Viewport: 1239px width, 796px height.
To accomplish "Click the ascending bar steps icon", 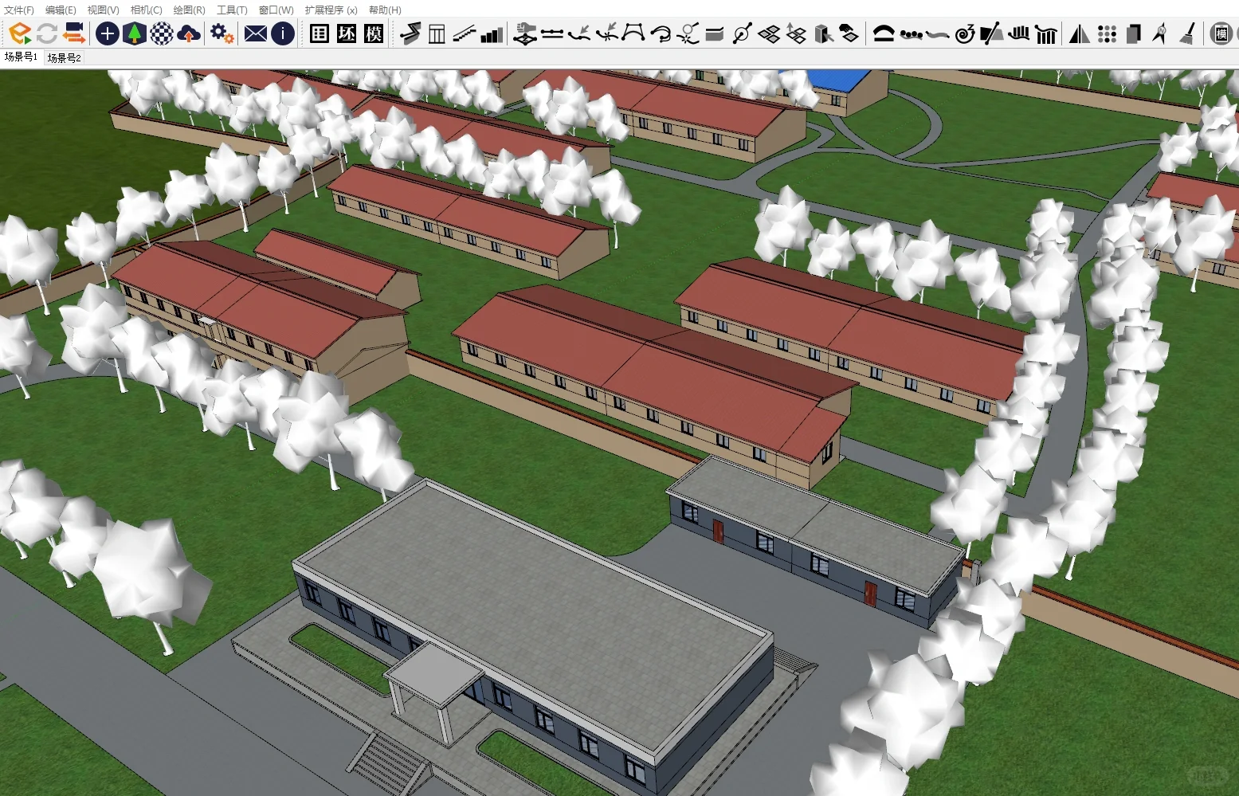I will click(492, 33).
